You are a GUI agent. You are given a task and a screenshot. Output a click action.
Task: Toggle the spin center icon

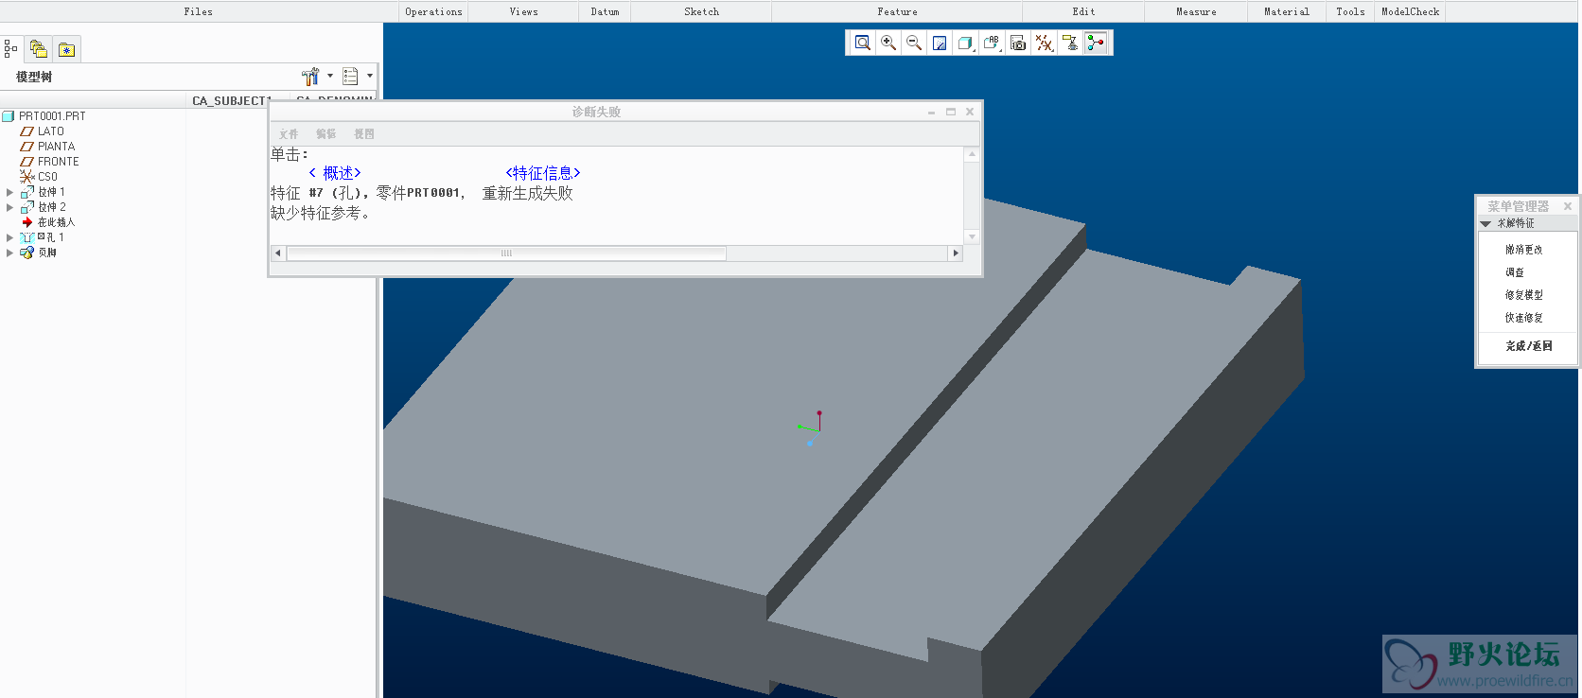pos(1096,43)
